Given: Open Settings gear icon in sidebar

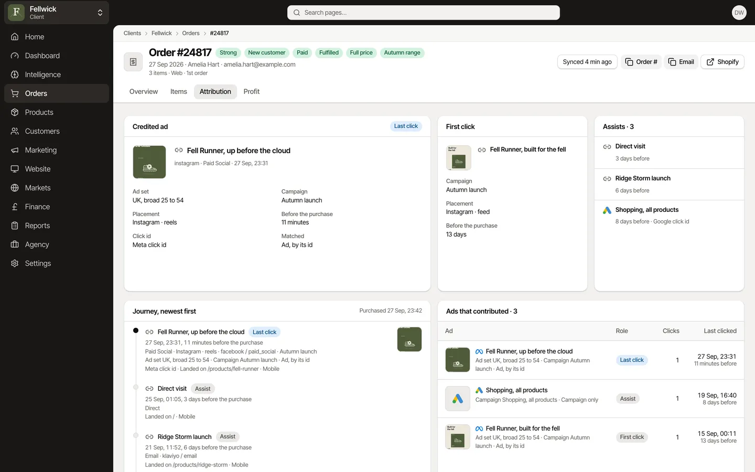Looking at the screenshot, I should click(15, 263).
